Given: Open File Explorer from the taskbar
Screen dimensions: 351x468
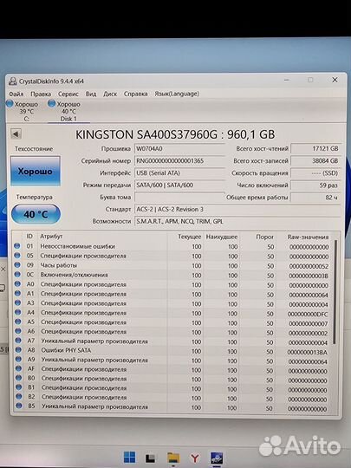Looking at the screenshot, I should 173,458.
